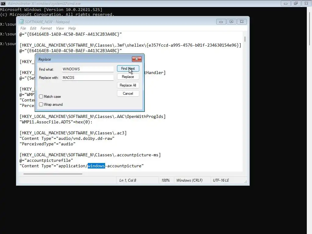Close the Replace dialog with red X
The image size is (312, 234).
click(x=137, y=59)
